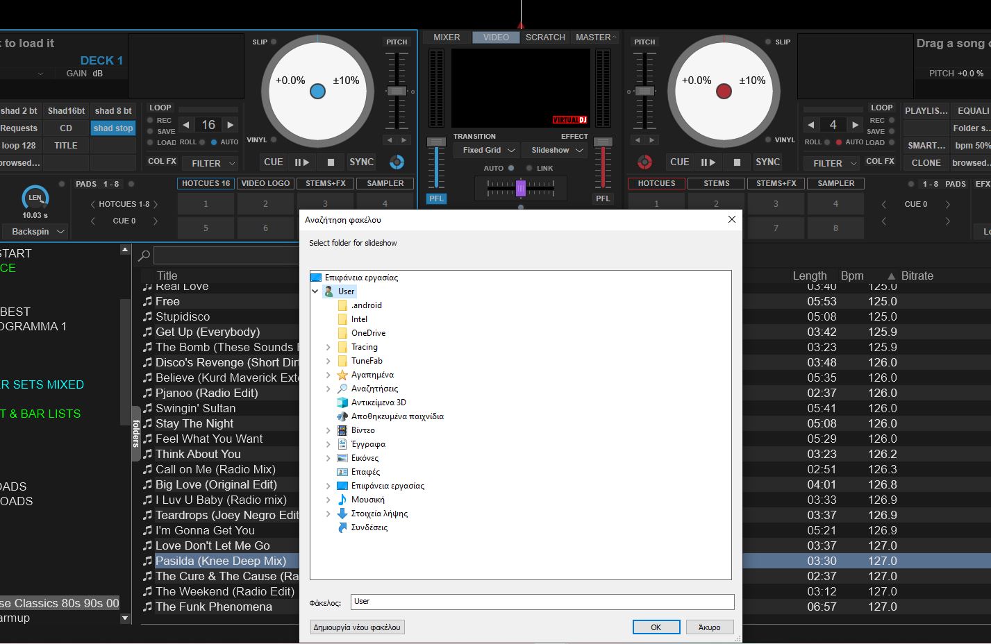This screenshot has height=644, width=991.
Task: Switch to the SCRATCH tab
Action: (545, 37)
